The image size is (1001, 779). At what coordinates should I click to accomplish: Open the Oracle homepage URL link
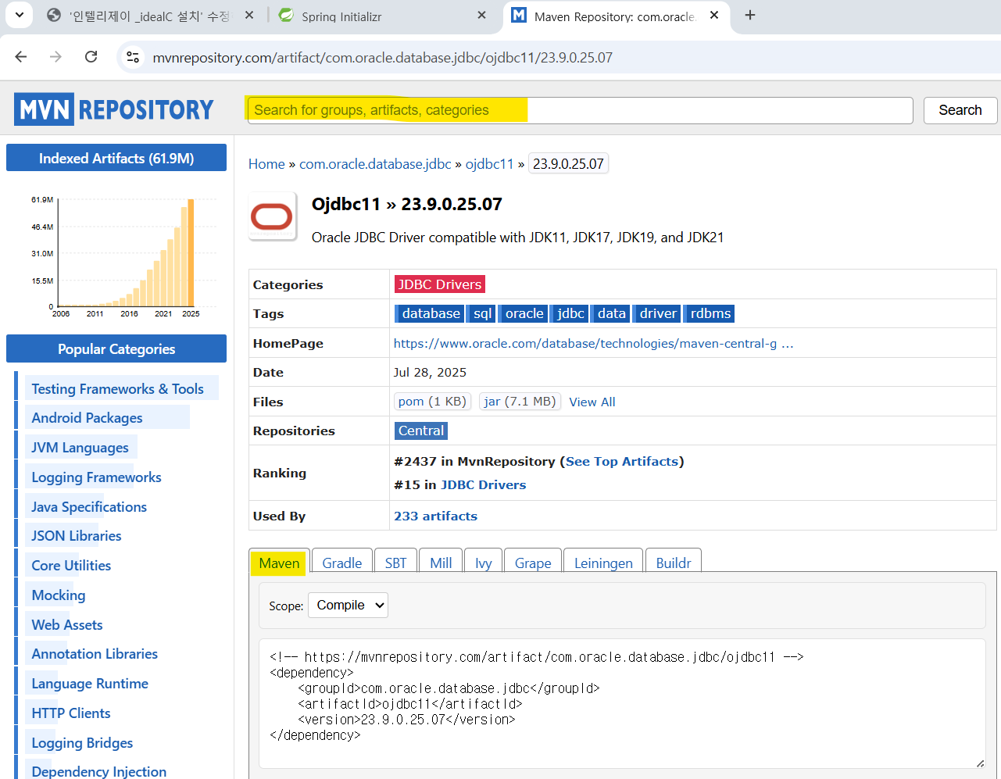click(x=593, y=343)
